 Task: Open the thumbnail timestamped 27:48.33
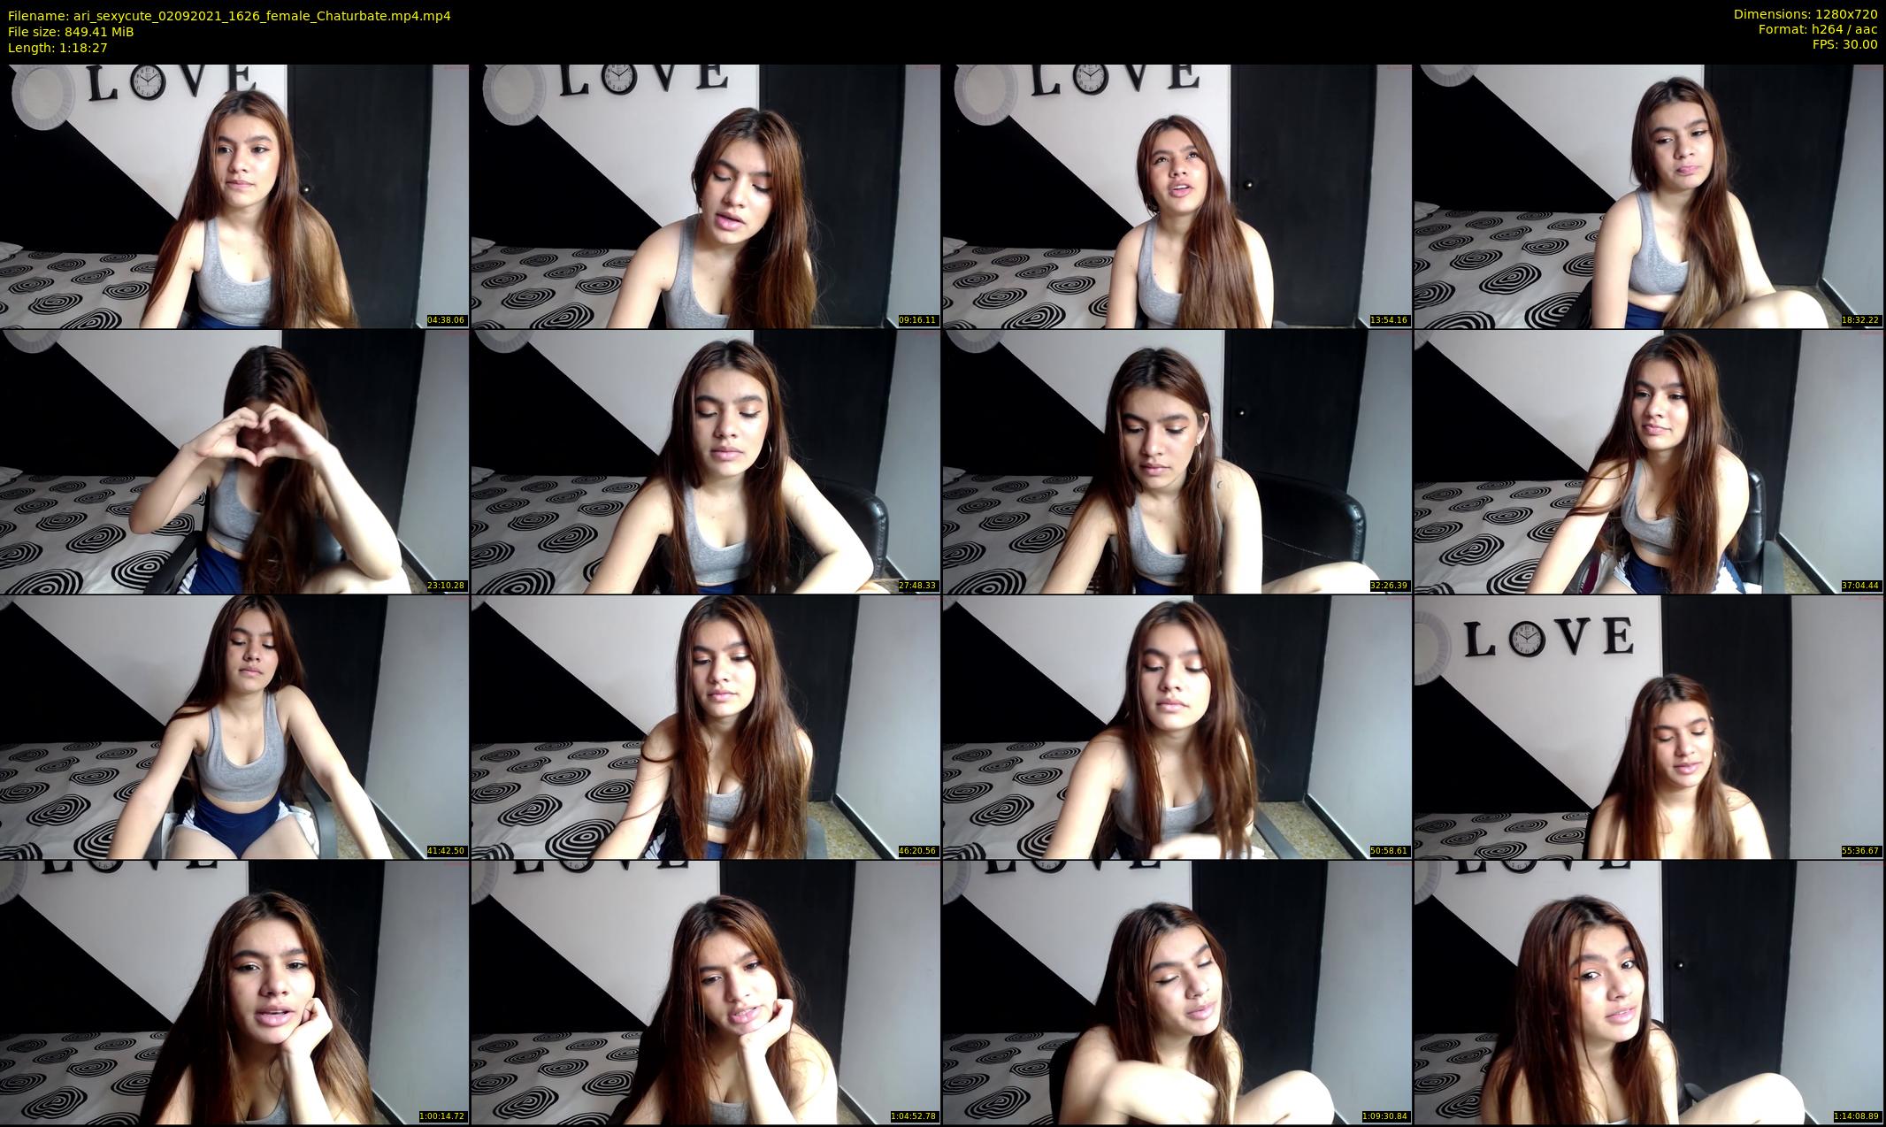coord(705,462)
